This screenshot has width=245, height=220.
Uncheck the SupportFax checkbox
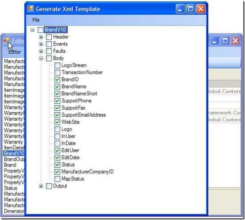point(57,108)
